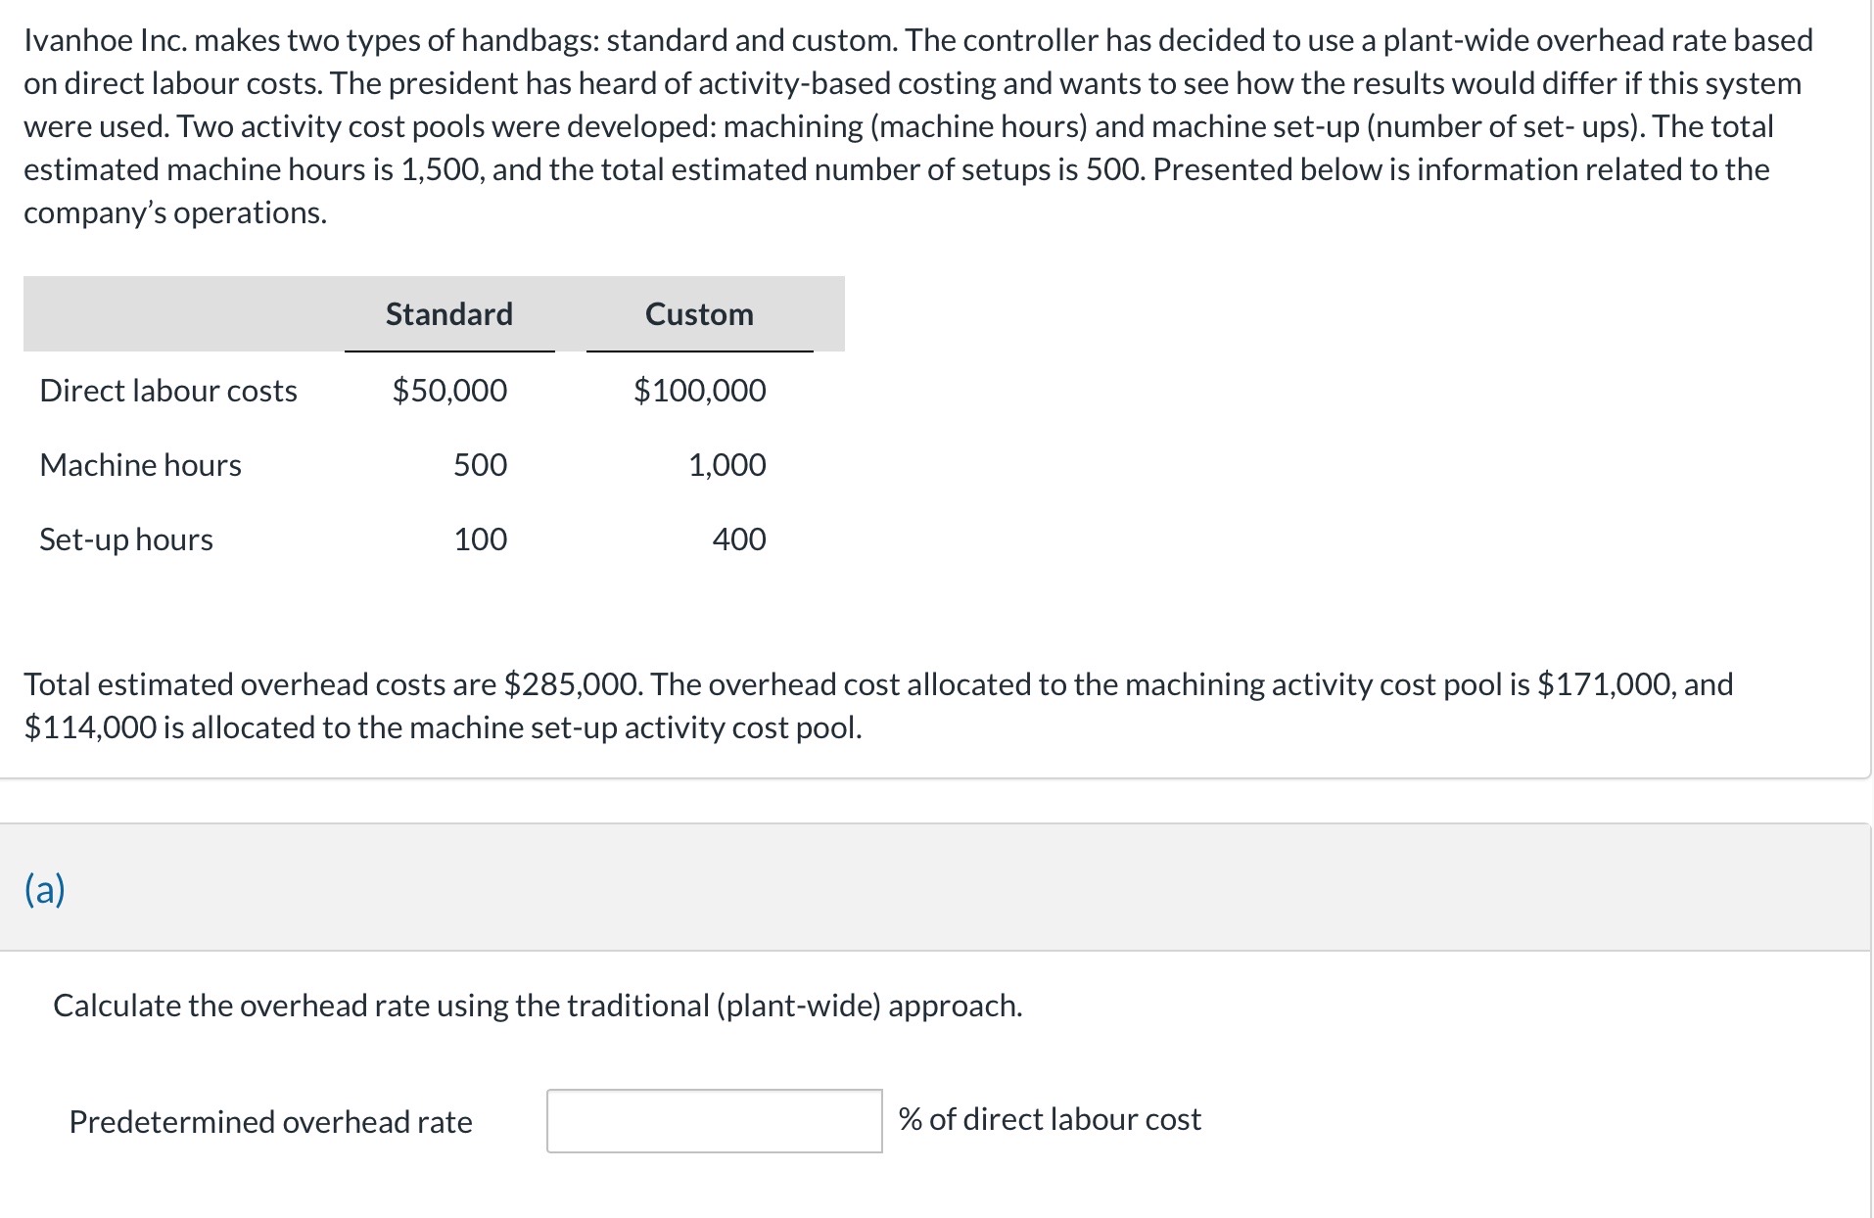Screen dimensions: 1874x1218
Task: Click the $285,000 total overhead figure
Action: [572, 684]
